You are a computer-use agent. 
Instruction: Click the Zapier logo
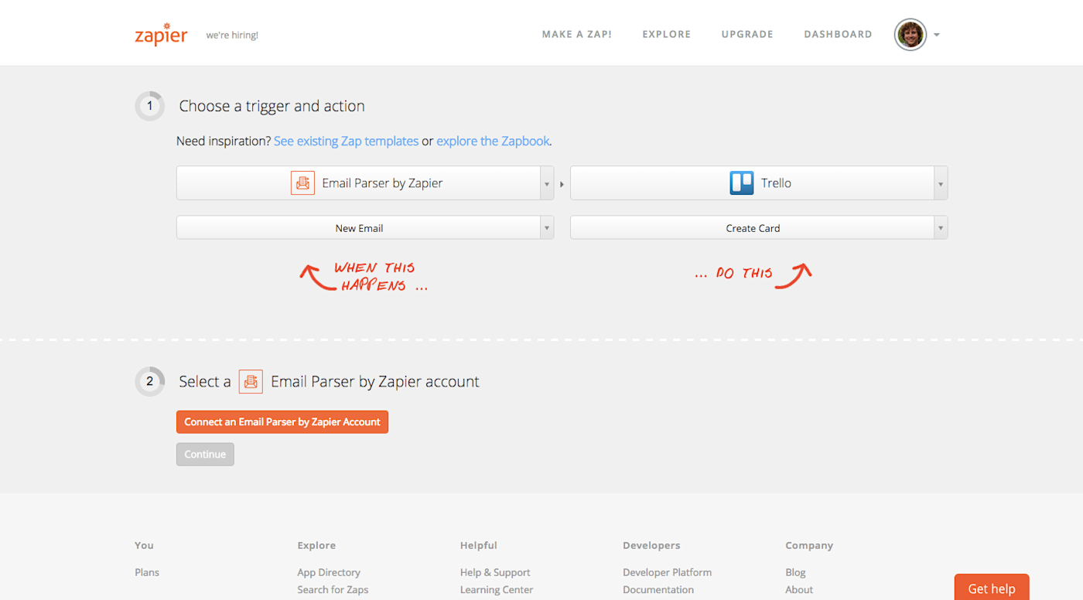click(x=161, y=34)
